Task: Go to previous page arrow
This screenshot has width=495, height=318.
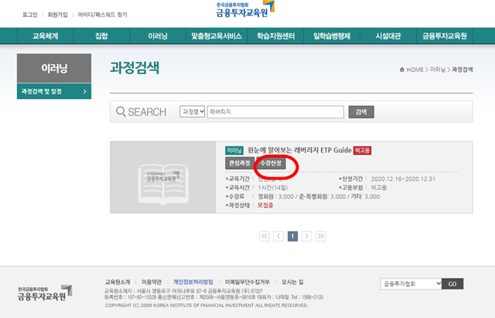Action: [278, 236]
